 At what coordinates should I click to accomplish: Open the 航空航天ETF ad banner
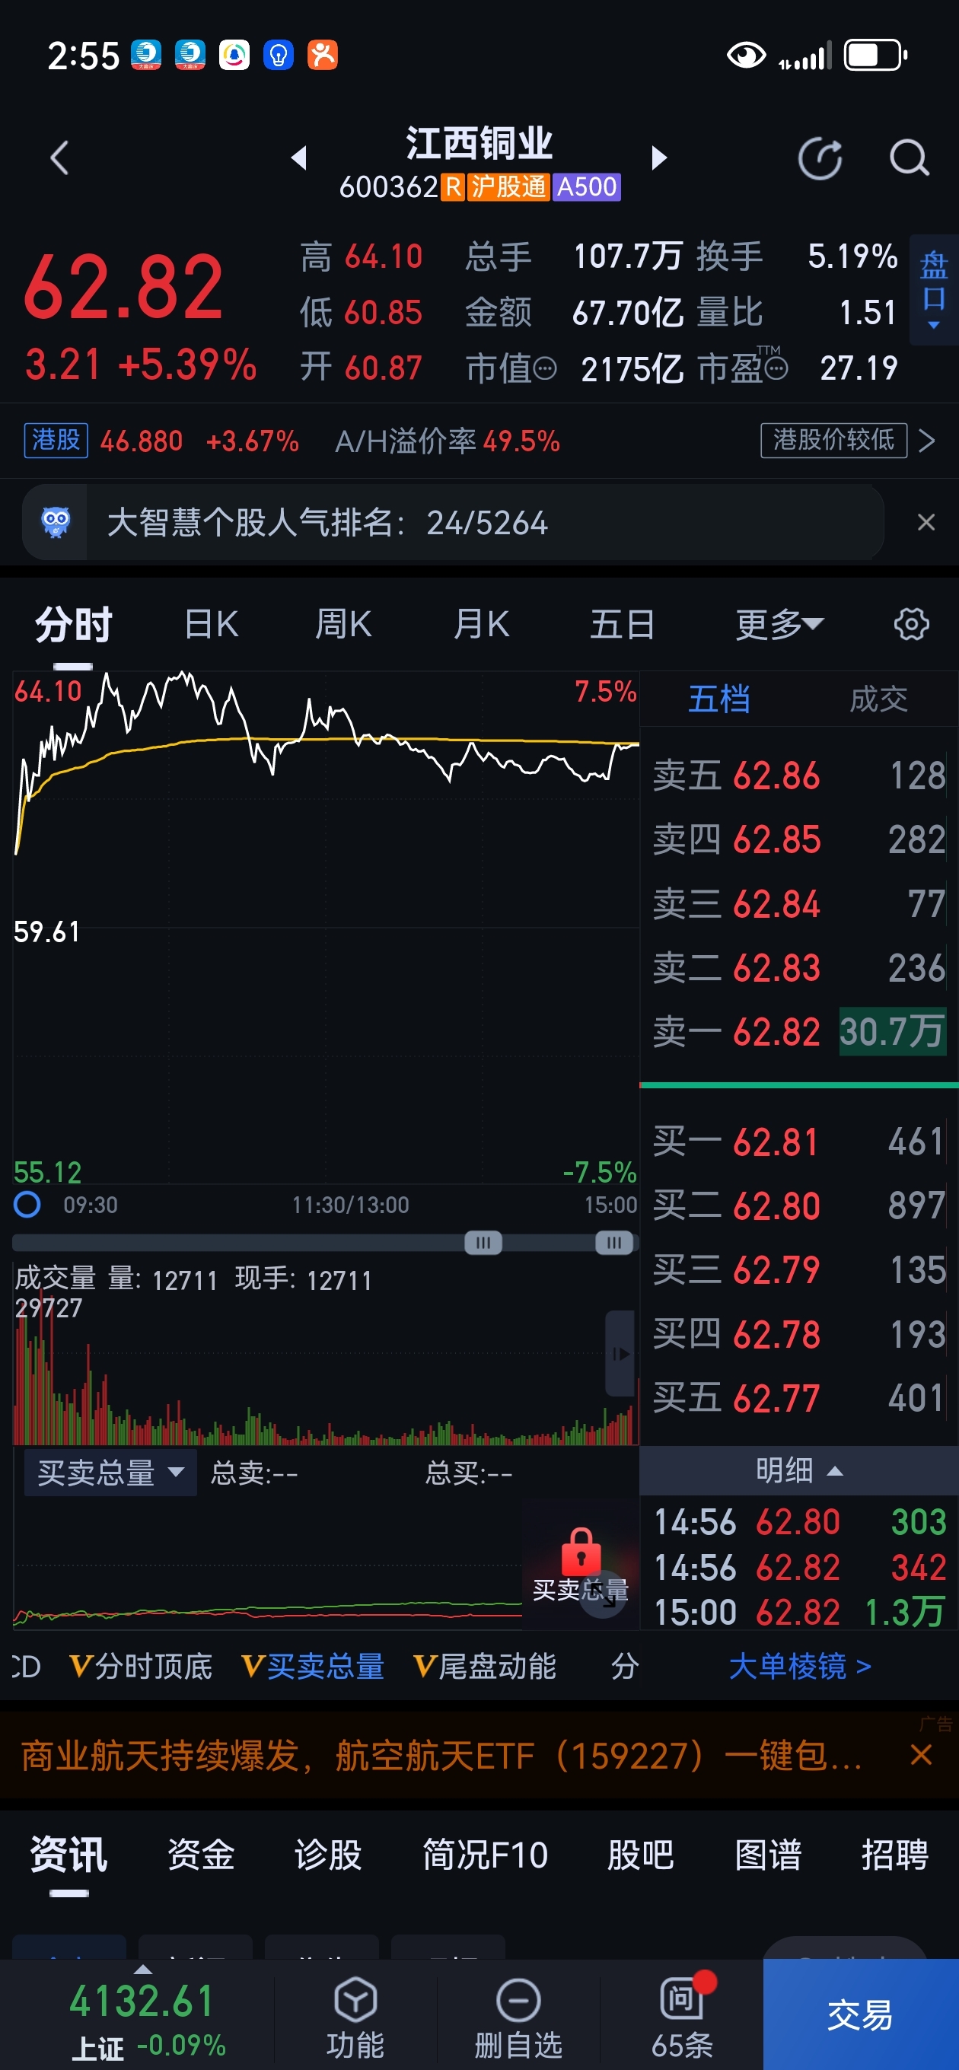coord(442,1756)
